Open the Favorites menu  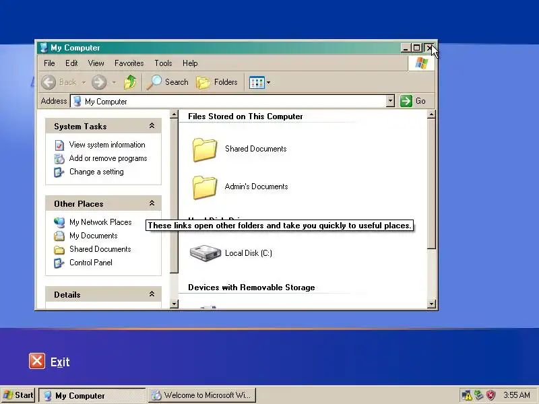(129, 63)
